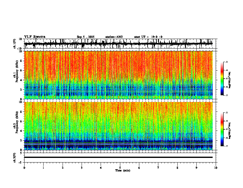
Task: Select the "start UT = 19:0 :0" header text
Action: click(x=148, y=37)
